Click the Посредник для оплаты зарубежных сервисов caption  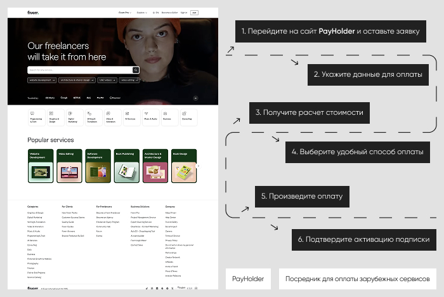point(358,279)
